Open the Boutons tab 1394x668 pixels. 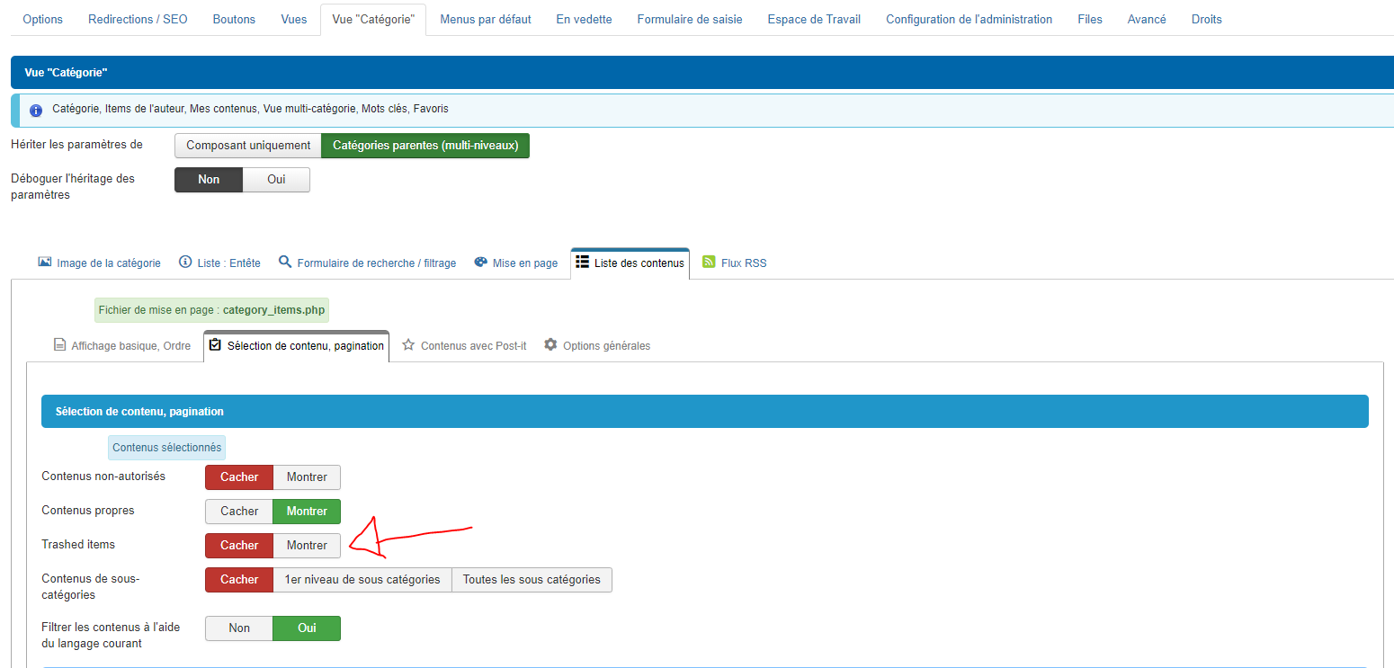pyautogui.click(x=234, y=19)
